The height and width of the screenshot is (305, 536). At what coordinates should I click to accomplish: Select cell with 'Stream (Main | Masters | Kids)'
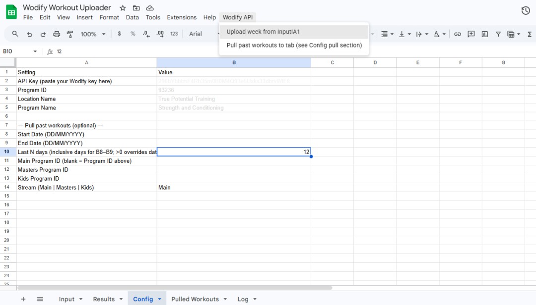(86, 187)
